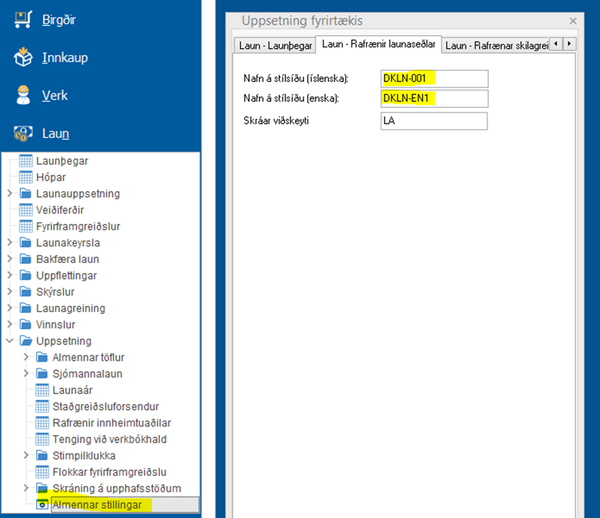This screenshot has width=600, height=518.
Task: Open the Birgðir module cart icon
Action: tap(23, 20)
